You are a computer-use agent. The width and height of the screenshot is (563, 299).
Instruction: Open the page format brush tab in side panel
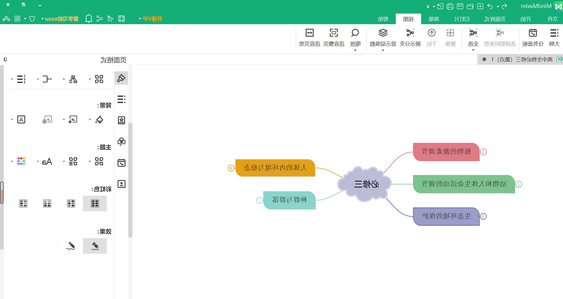tap(121, 78)
